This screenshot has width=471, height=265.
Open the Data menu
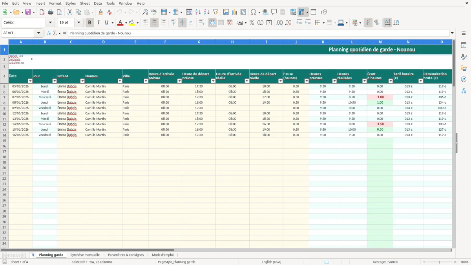tap(98, 3)
